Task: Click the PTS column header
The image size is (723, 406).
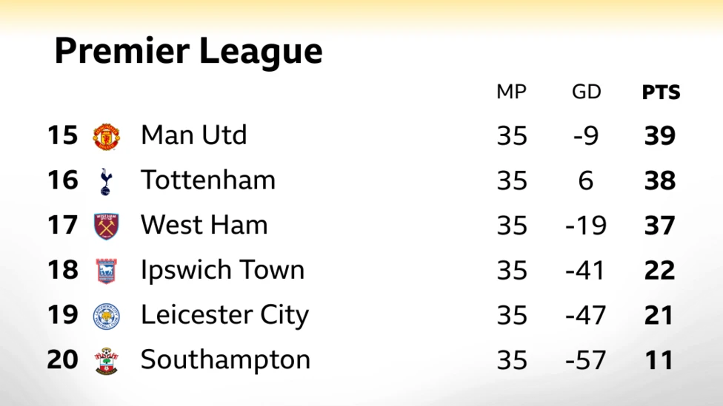Action: tap(661, 92)
